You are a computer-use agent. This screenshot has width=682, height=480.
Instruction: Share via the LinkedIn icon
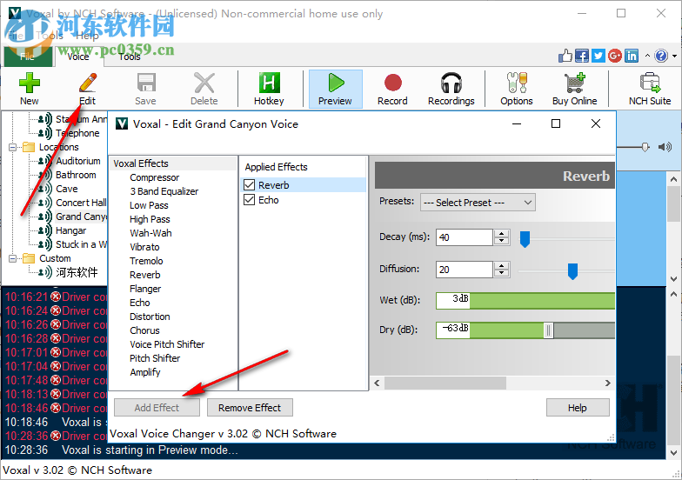632,56
